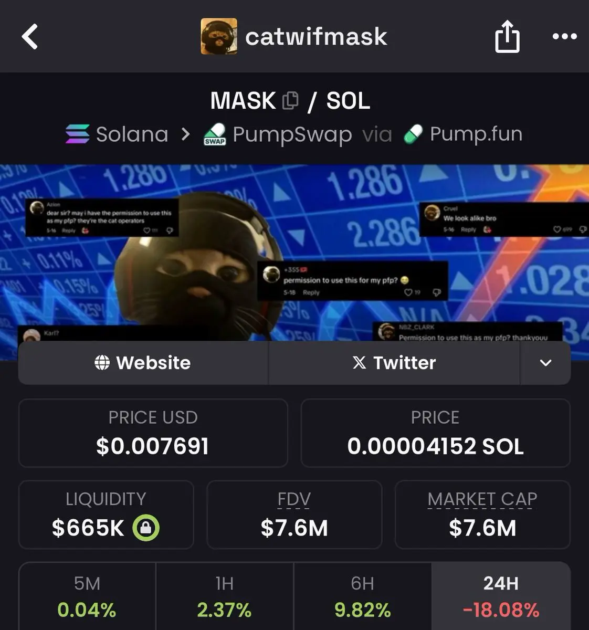589x630 pixels.
Task: Tap the green liquidity lock icon
Action: pyautogui.click(x=146, y=528)
